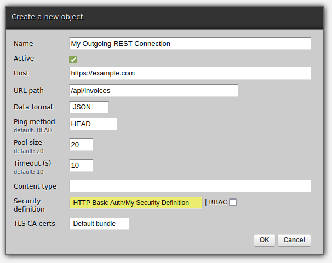Focus the URL path input field

click(x=153, y=91)
